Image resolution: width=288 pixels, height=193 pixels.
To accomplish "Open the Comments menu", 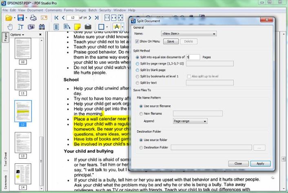I will [53, 10].
